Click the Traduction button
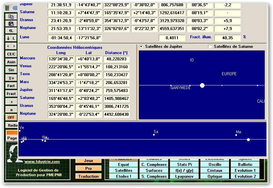This screenshot has height=188, width=273. 89,176
